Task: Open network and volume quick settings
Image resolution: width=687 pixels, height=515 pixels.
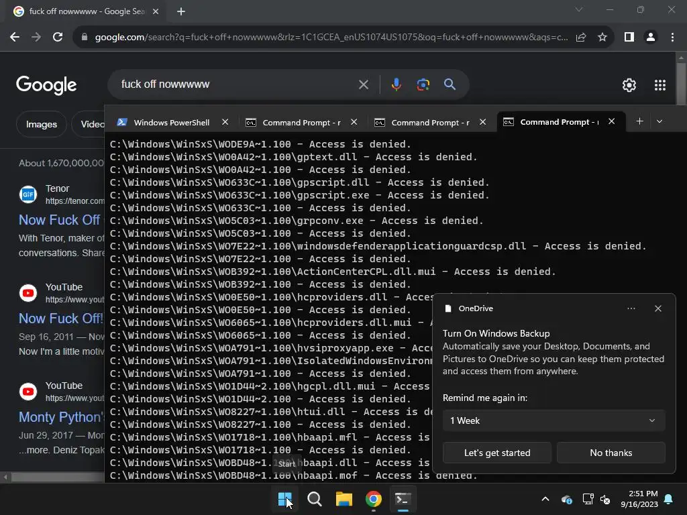Action: point(596,499)
